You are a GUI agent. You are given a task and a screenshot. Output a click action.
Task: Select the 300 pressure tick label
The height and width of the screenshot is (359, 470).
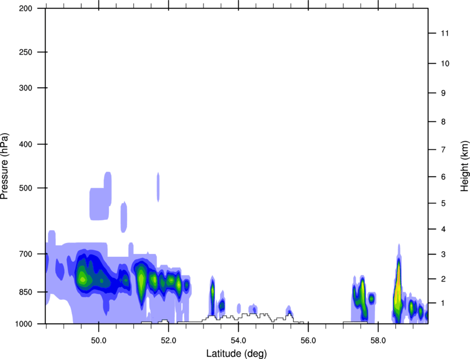[x=25, y=88]
